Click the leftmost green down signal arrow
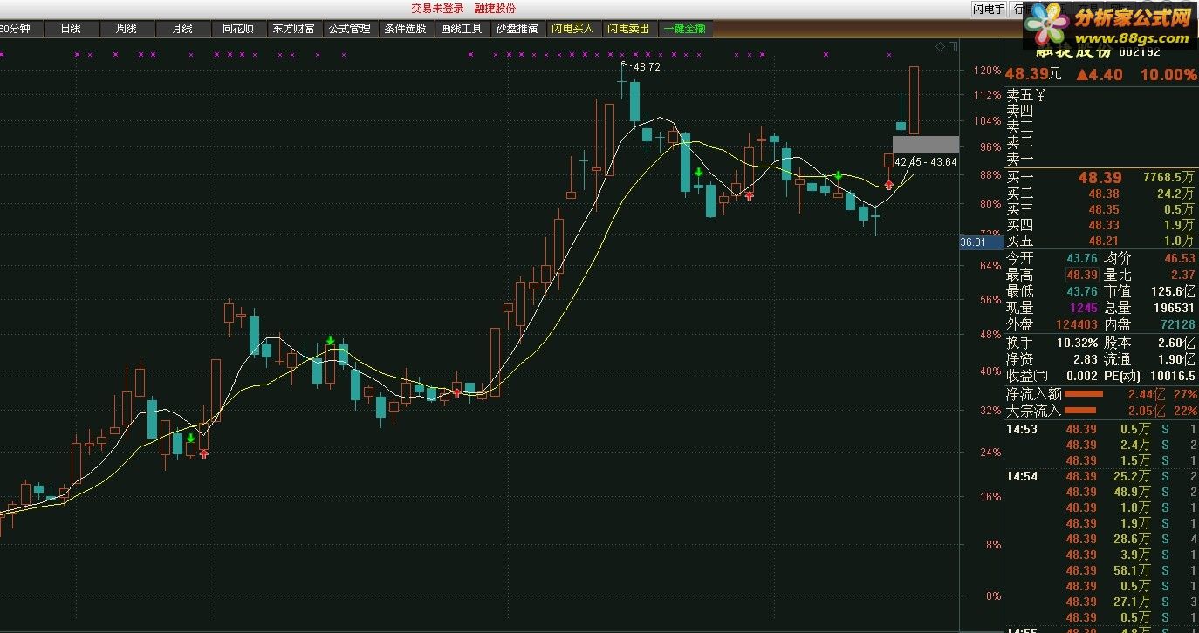The height and width of the screenshot is (633, 1199). click(x=190, y=438)
